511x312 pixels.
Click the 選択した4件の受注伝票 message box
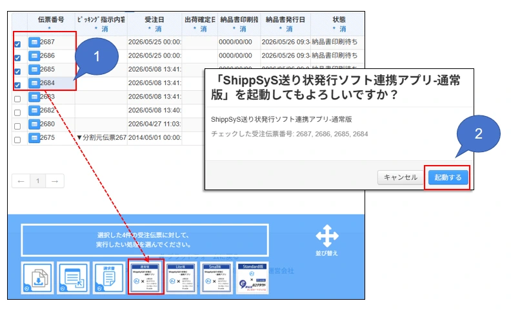tap(145, 240)
